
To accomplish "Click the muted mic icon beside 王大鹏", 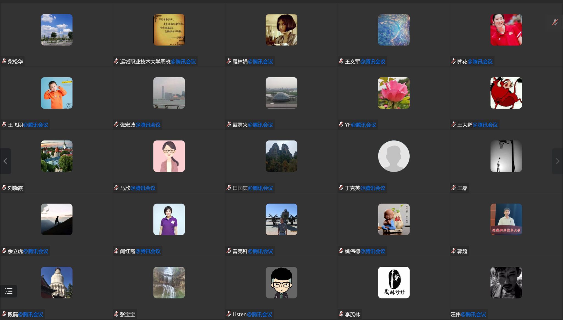I will tap(453, 125).
